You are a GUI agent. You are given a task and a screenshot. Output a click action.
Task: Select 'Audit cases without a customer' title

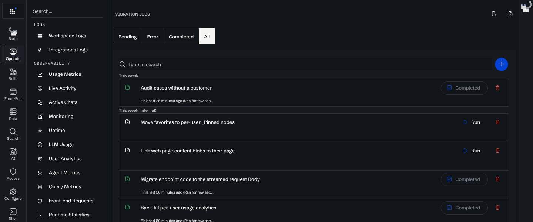[x=176, y=88]
